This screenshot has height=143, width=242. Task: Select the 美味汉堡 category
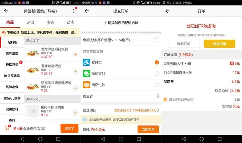coord(12,53)
